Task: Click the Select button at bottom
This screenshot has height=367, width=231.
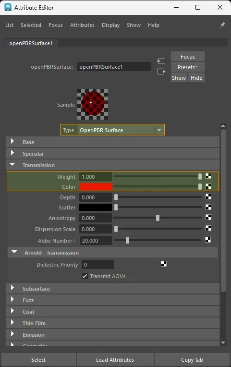Action: tap(38, 360)
